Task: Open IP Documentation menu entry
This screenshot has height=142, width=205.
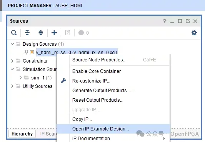Action: tap(113, 138)
